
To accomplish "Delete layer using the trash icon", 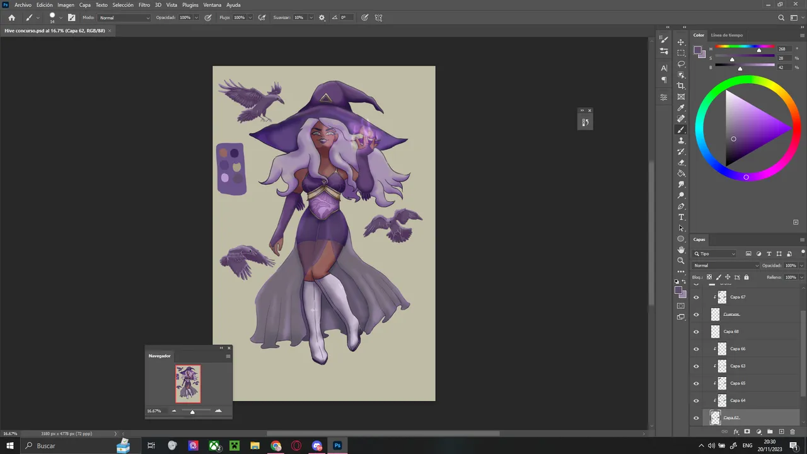I will tap(792, 432).
